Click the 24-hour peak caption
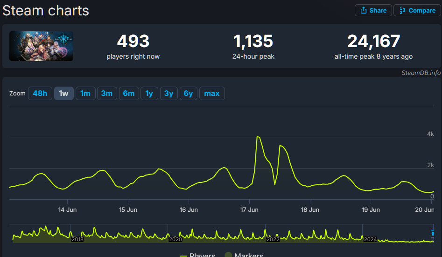Screen dimensions: 442x257 [x=253, y=56]
